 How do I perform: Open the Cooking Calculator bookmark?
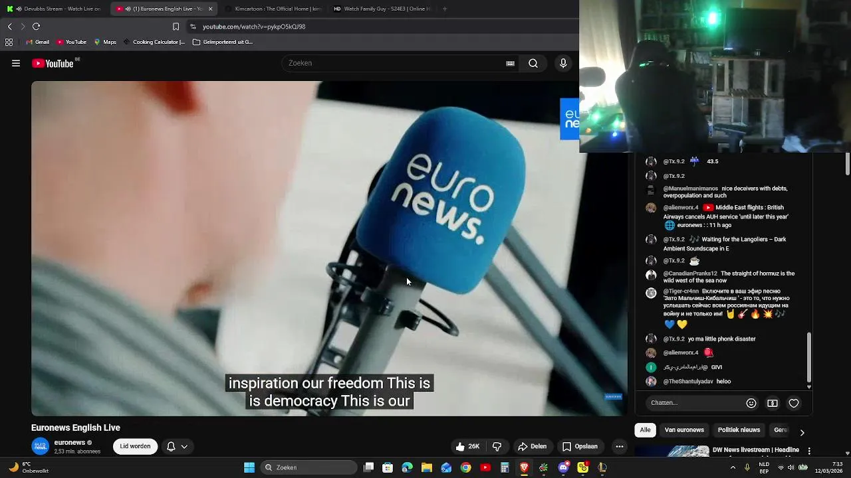tap(154, 42)
